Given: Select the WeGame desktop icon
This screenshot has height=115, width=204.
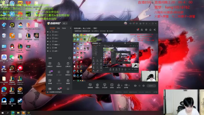Looking at the screenshot, I should [x=12, y=69].
